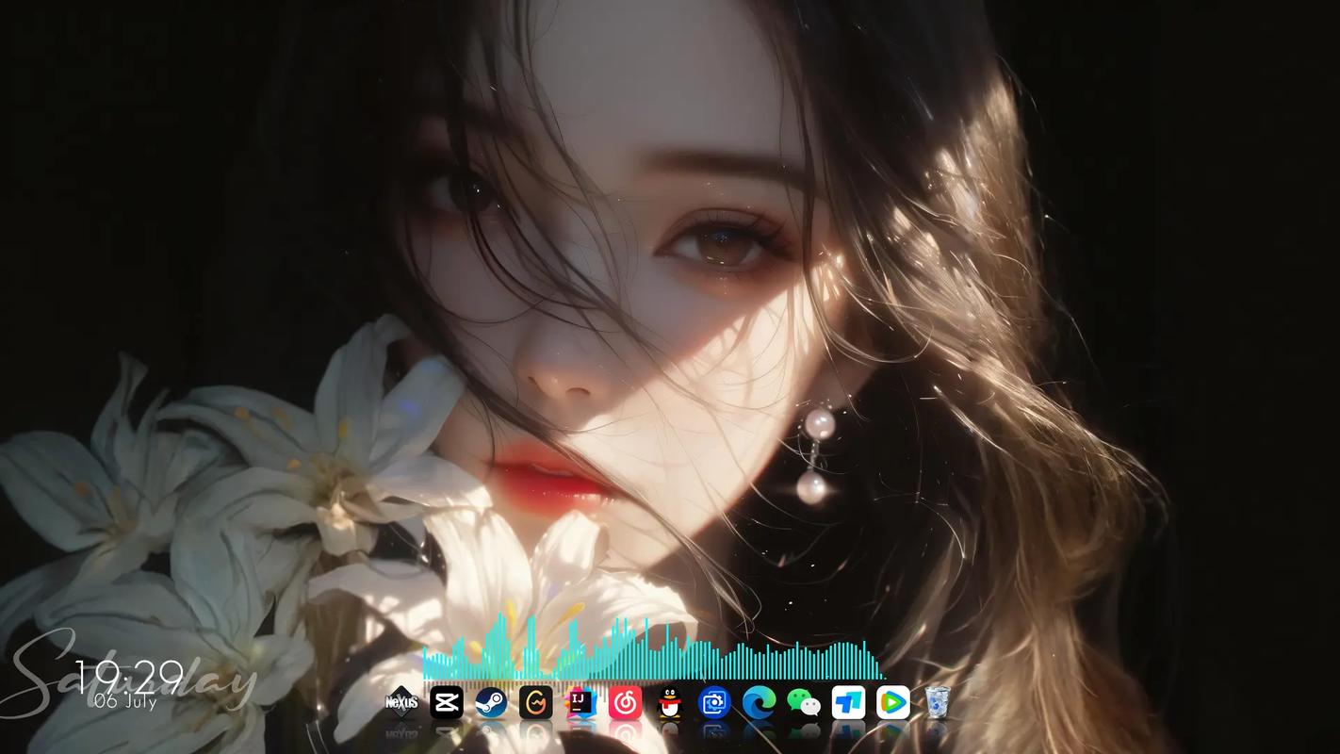1340x754 pixels.
Task: Launch IntelliJ IDEA from the dock
Action: 580,702
